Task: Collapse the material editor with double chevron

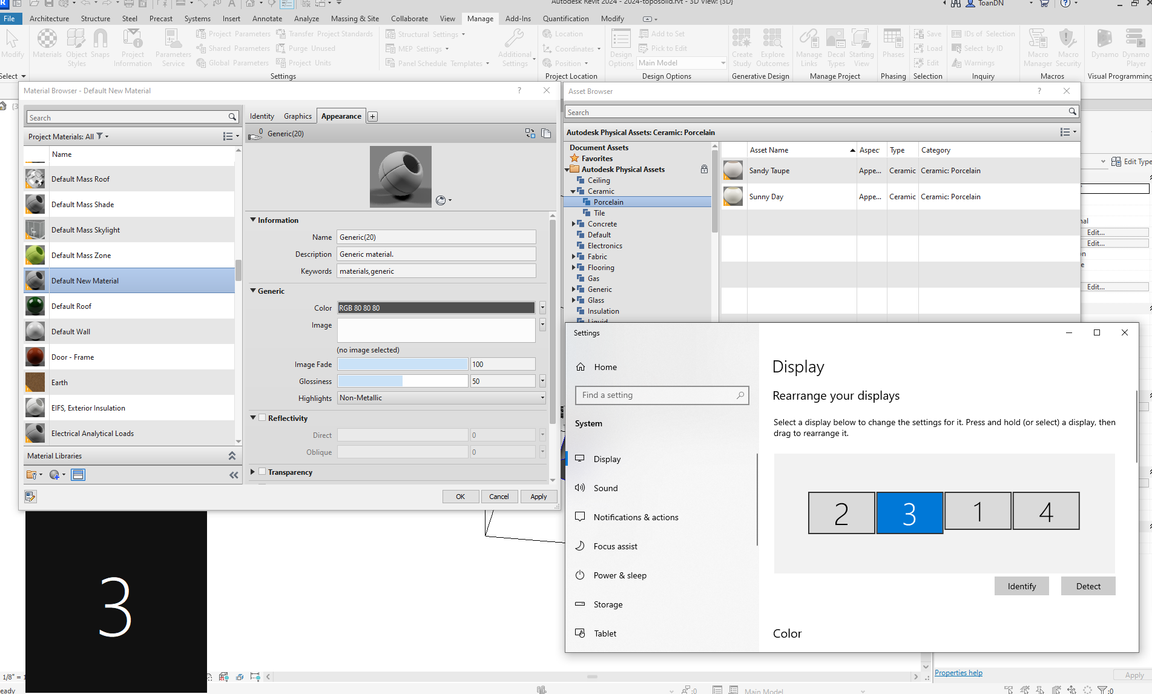Action: 234,475
